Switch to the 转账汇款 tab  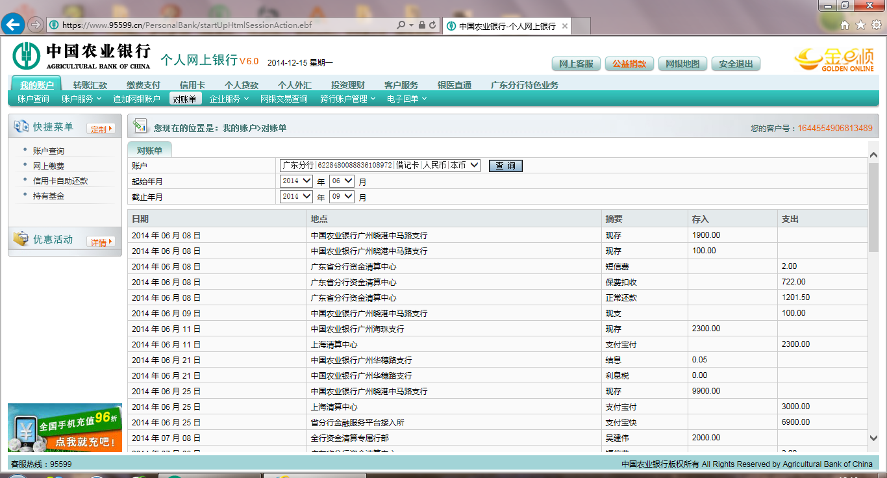tap(90, 85)
